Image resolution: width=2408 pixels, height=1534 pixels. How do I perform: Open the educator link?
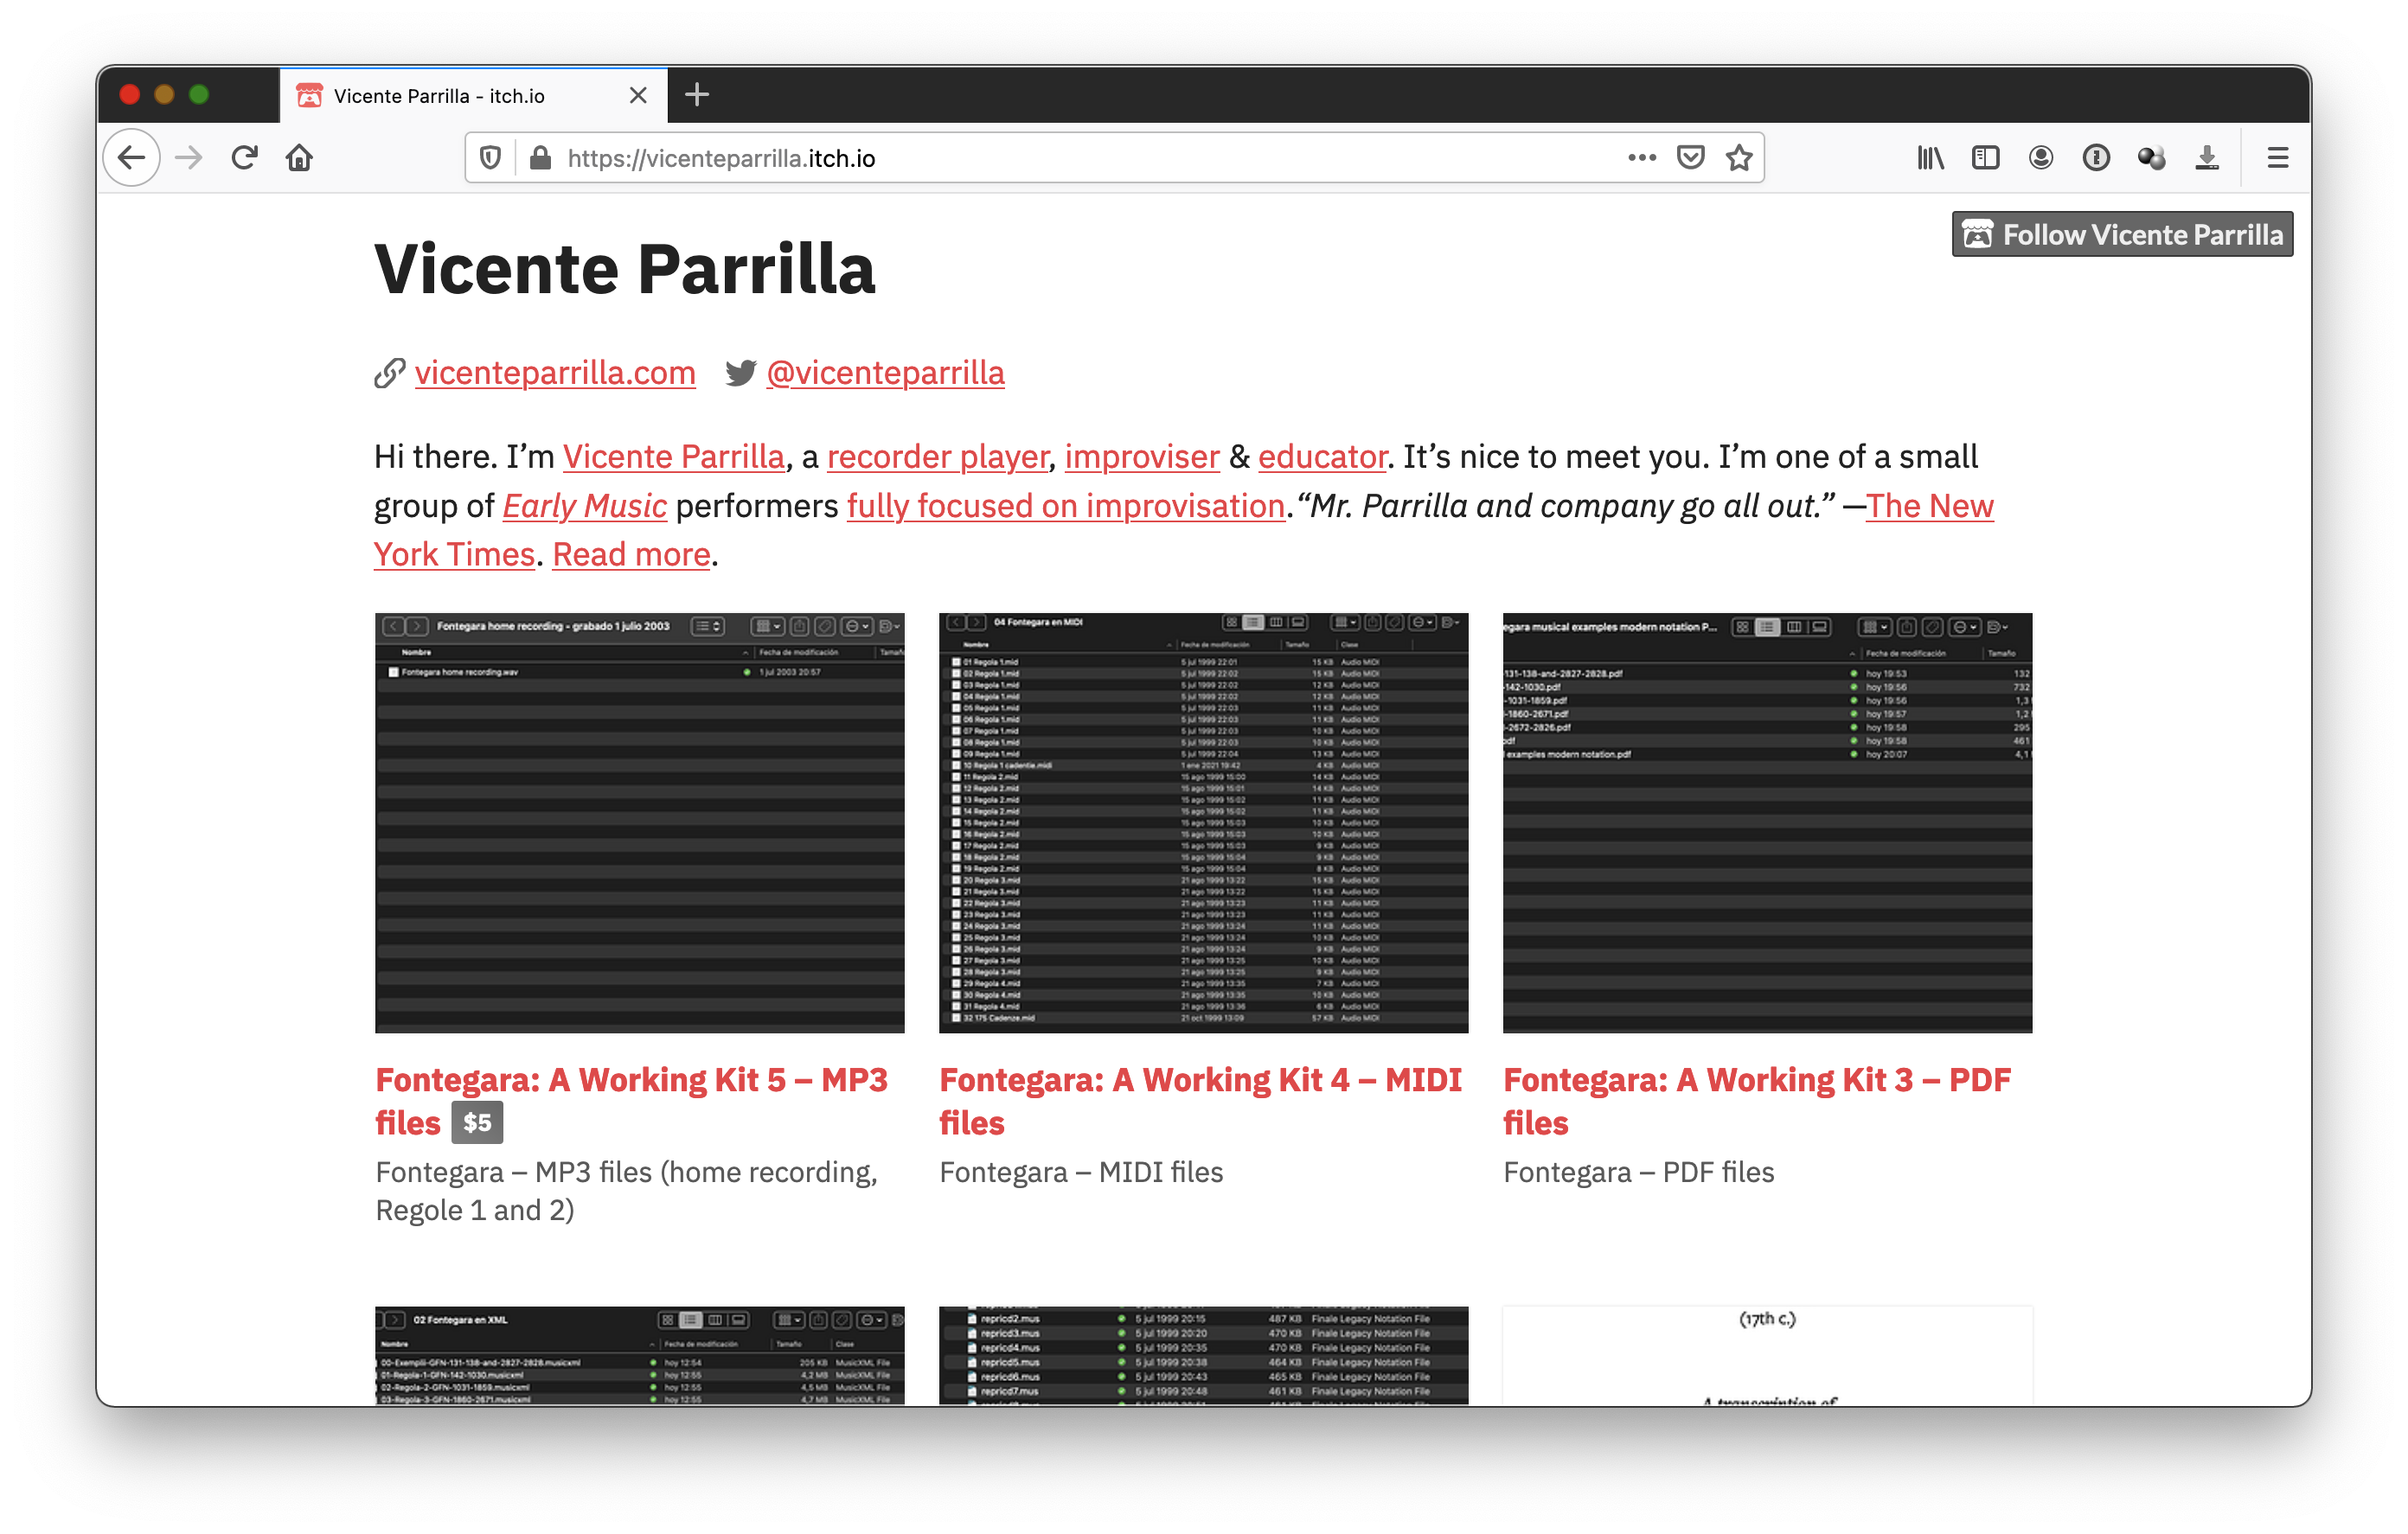[1322, 457]
